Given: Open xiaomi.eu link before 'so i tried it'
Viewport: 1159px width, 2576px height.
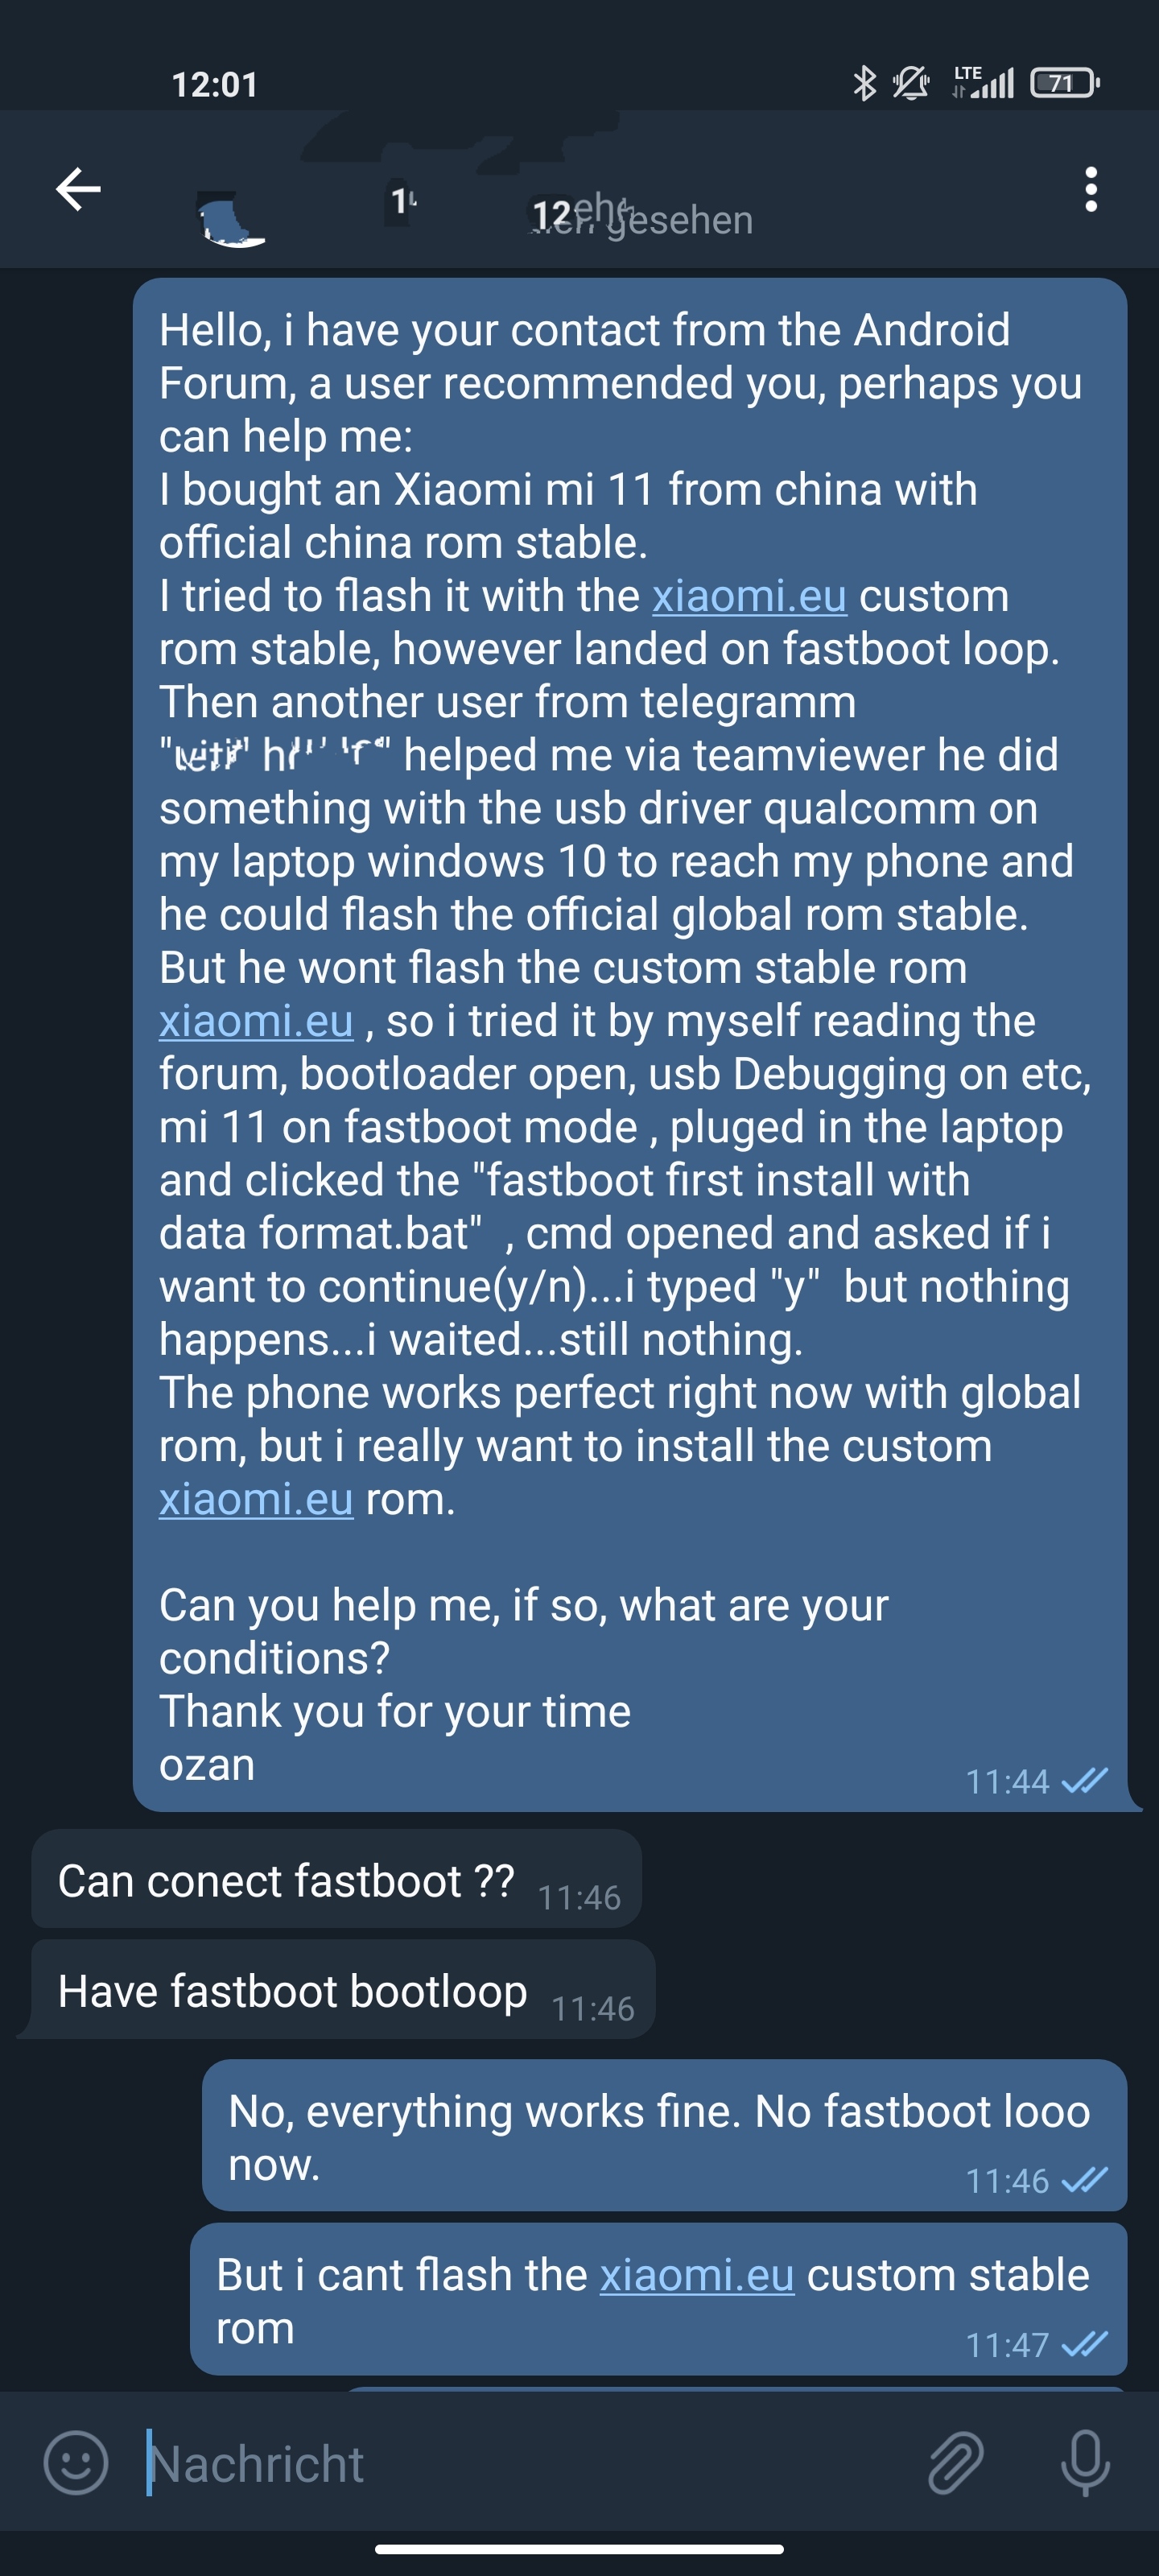Looking at the screenshot, I should click(256, 1021).
